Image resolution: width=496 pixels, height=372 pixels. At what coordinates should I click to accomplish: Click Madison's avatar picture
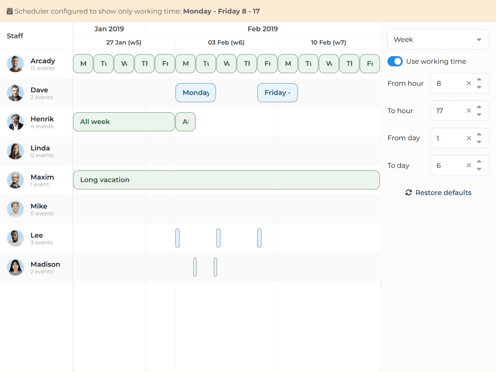tap(15, 267)
